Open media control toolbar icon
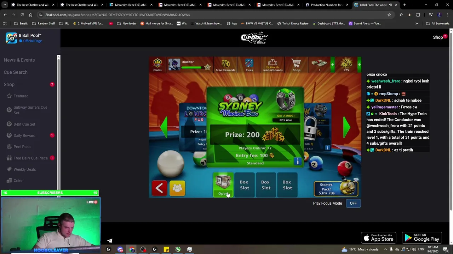The width and height of the screenshot is (453, 254). pyautogui.click(x=431, y=15)
